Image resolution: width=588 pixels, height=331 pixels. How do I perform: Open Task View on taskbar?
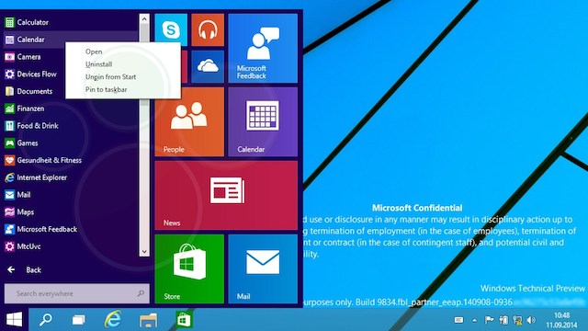(78, 320)
